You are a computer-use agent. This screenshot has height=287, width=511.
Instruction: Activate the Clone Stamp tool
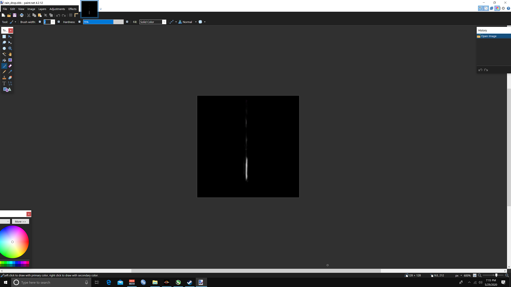point(4,78)
